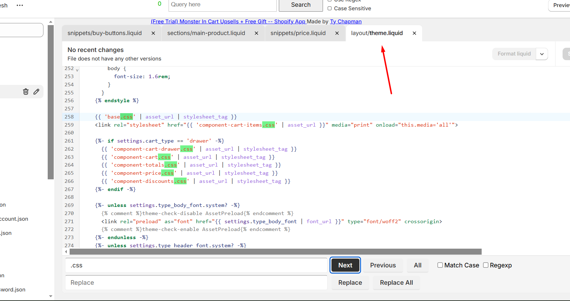This screenshot has width=570, height=301.
Task: Collapse code fold arrow at line 252
Action: point(77,70)
